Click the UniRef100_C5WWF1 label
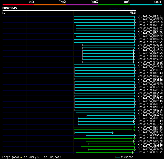 150,70
